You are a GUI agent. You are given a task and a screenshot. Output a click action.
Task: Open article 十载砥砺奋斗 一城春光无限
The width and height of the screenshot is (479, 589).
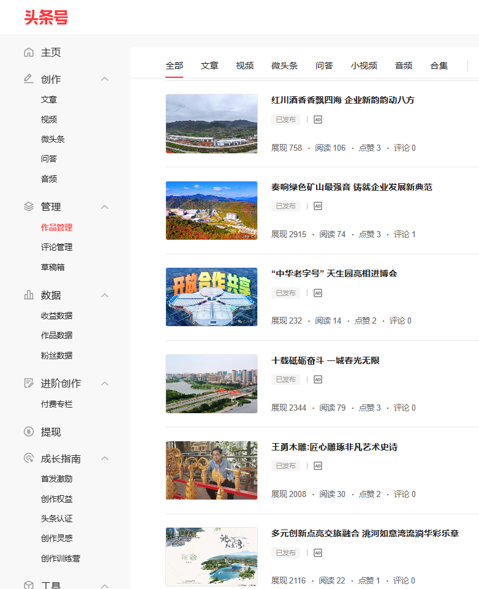(x=325, y=360)
